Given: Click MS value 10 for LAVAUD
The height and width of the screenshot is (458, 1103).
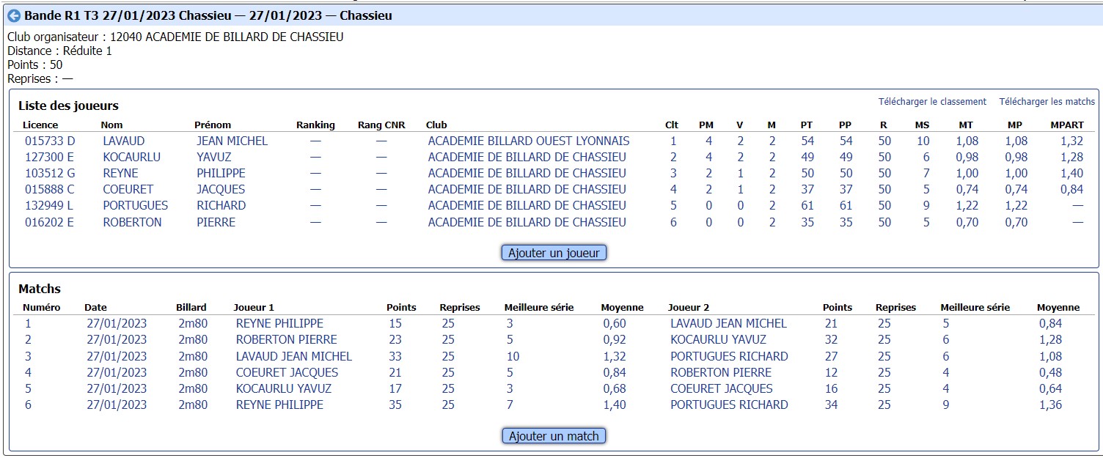Looking at the screenshot, I should coord(923,141).
